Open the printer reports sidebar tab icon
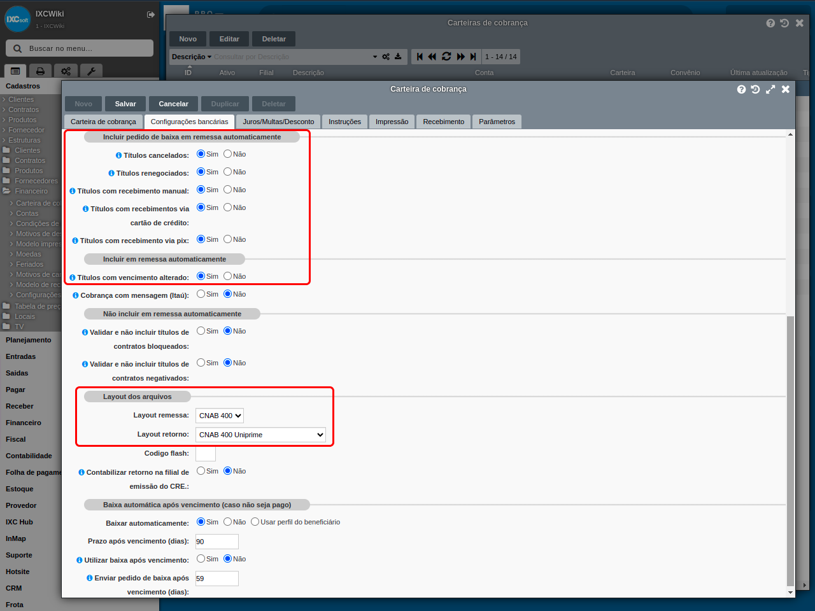The width and height of the screenshot is (815, 611). pos(40,71)
